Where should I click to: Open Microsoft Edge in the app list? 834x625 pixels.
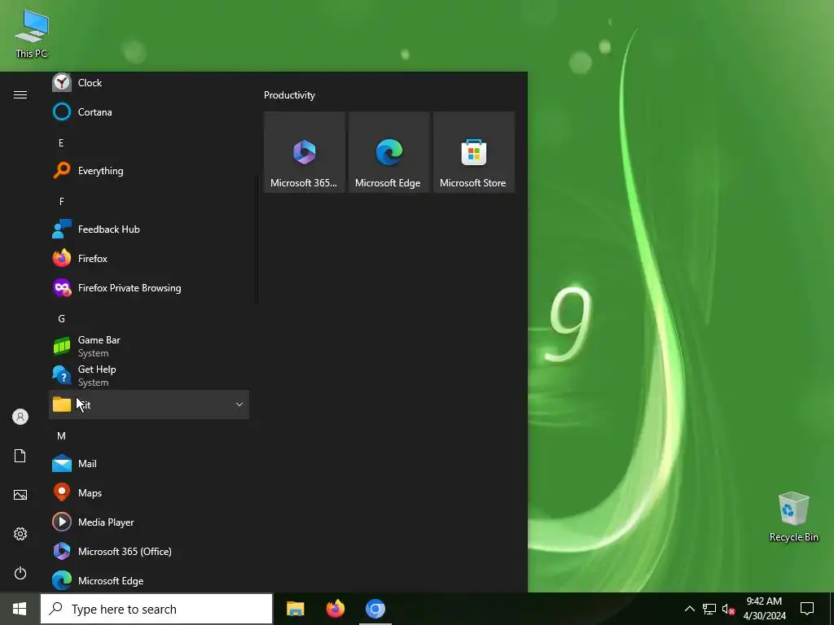[149, 579]
